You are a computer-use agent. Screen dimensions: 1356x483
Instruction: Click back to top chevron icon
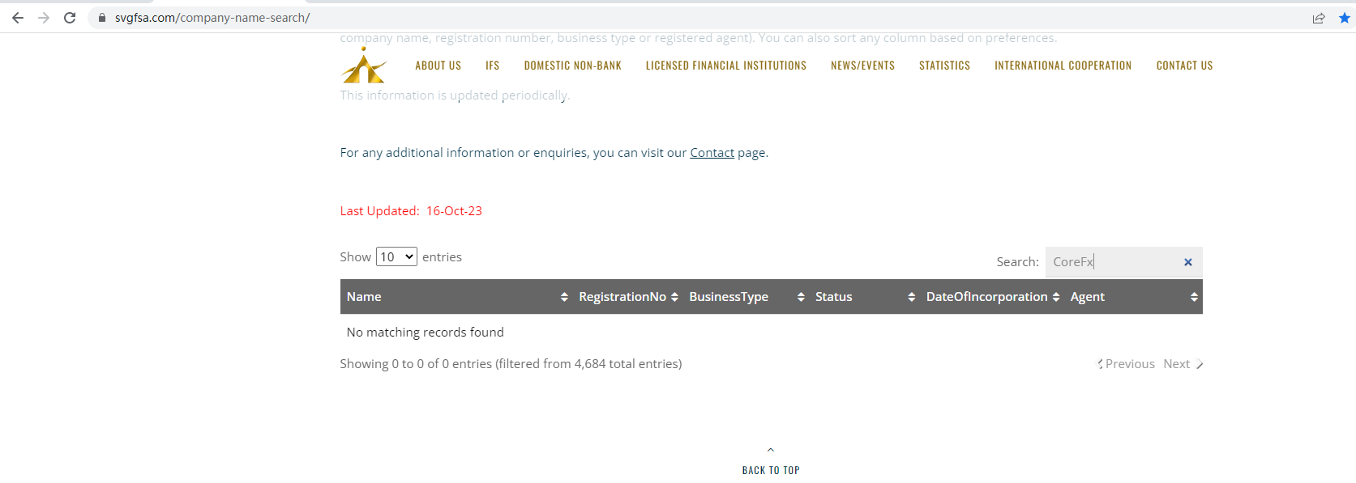pyautogui.click(x=771, y=450)
